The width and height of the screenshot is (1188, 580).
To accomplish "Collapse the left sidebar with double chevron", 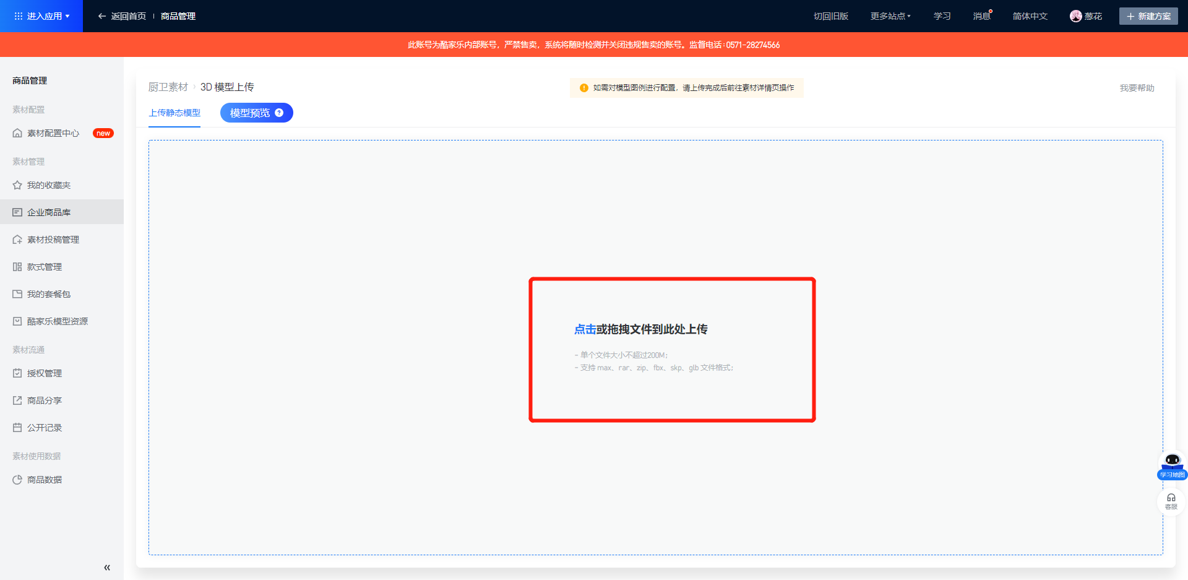I will coord(107,567).
